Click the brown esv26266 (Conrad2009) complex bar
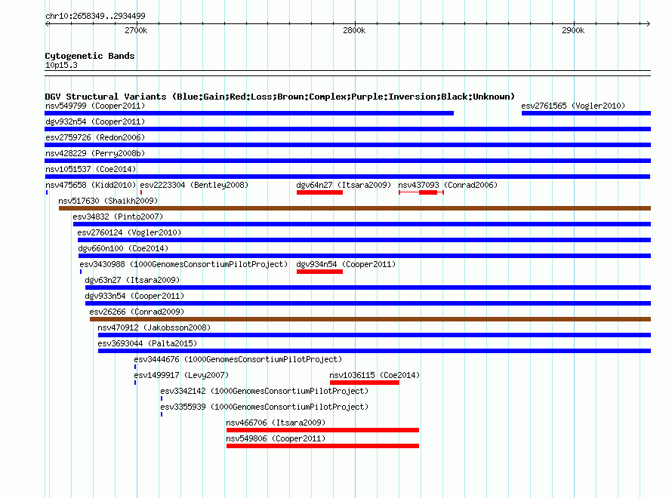Viewport: 672px width, 498px height. pyautogui.click(x=370, y=319)
